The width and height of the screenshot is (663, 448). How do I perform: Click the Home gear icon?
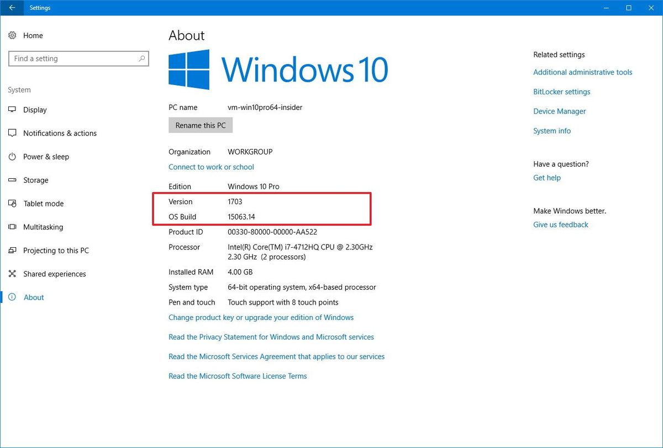pyautogui.click(x=12, y=35)
